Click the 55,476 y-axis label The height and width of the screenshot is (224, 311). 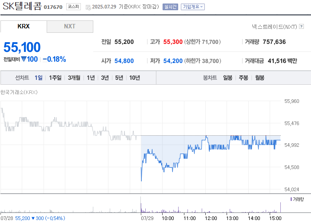tap(291, 123)
